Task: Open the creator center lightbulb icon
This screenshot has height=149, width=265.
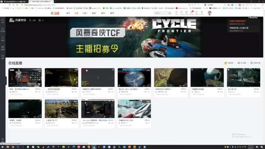Action: pos(202,13)
